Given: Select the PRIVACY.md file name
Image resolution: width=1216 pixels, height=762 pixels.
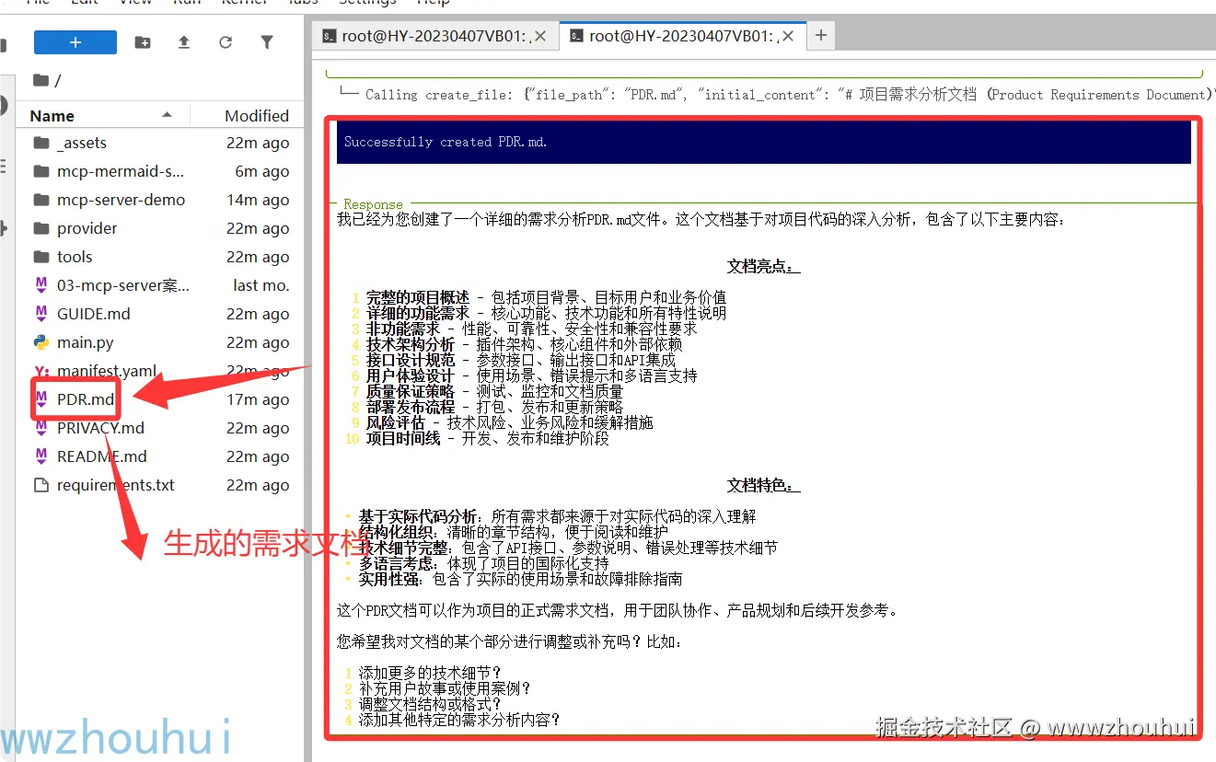Looking at the screenshot, I should (x=100, y=428).
